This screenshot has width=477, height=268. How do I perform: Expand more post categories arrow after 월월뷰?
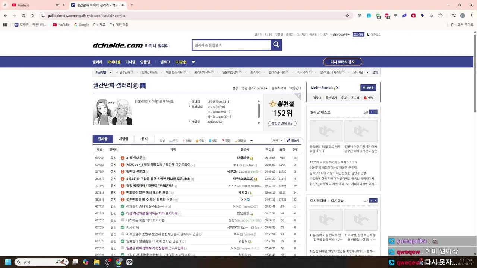[x=252, y=141]
